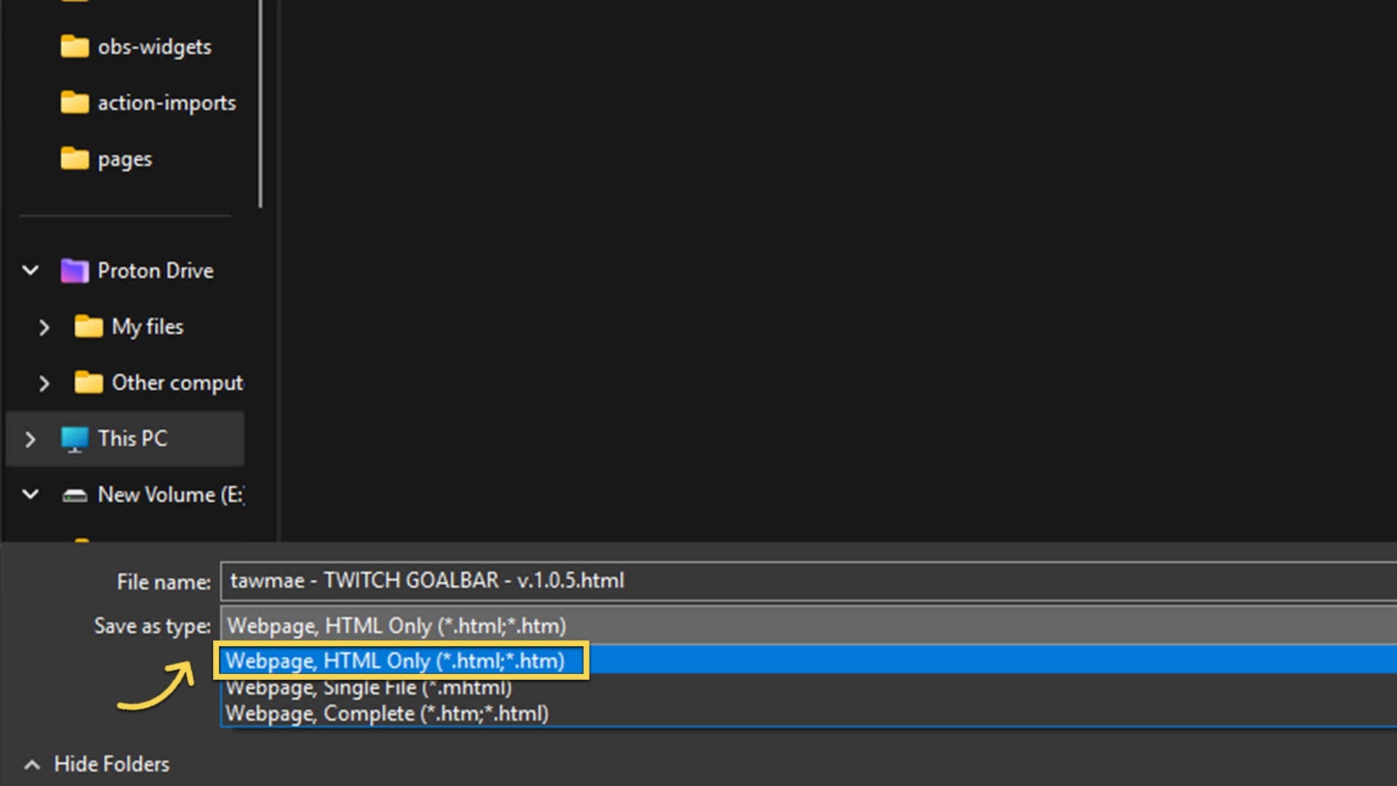
Task: Select the pages folder name text
Action: pos(125,159)
